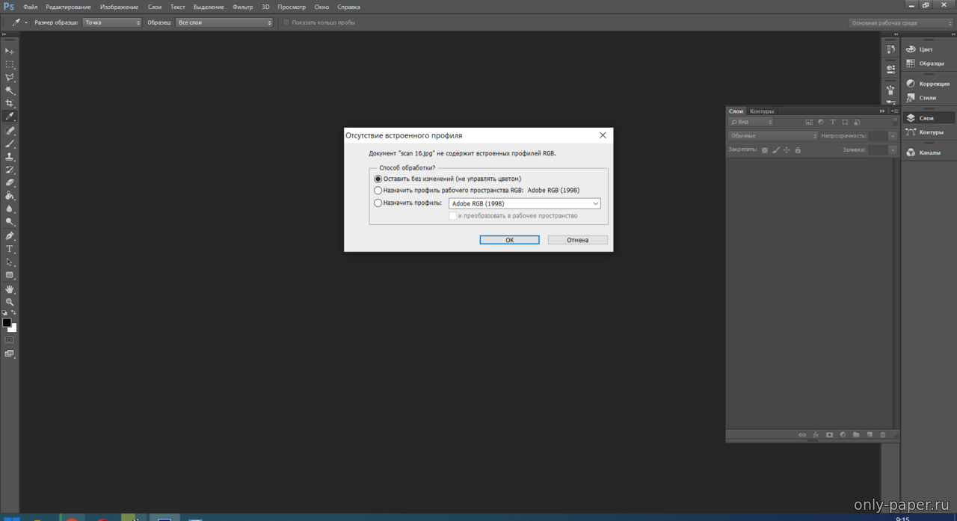Select the Magic Wand tool

pos(10,90)
